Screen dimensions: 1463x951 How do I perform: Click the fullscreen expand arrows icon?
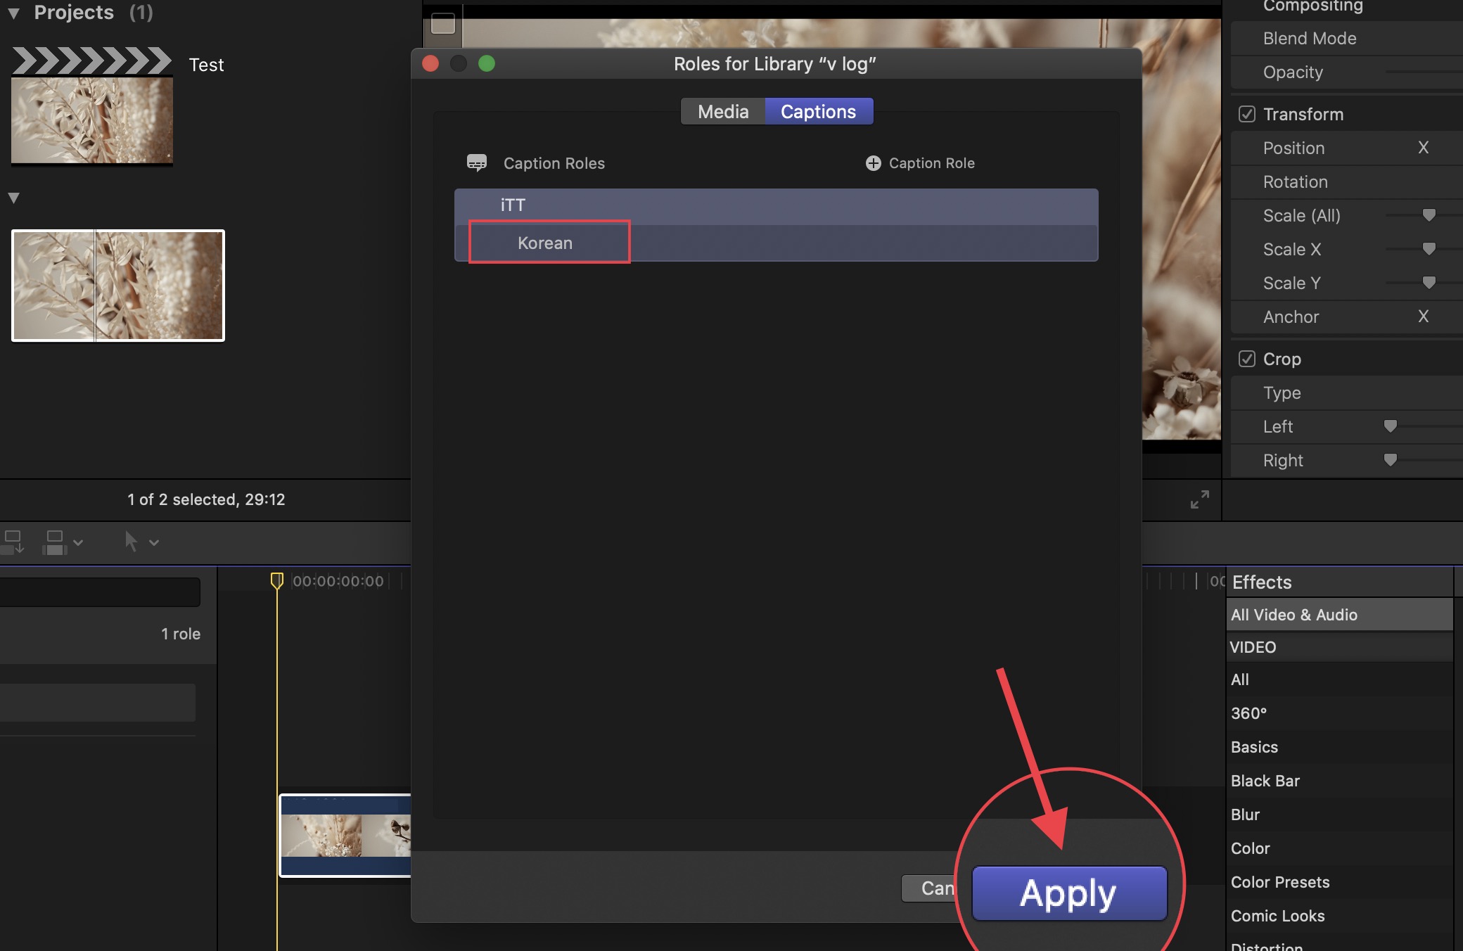point(1199,499)
